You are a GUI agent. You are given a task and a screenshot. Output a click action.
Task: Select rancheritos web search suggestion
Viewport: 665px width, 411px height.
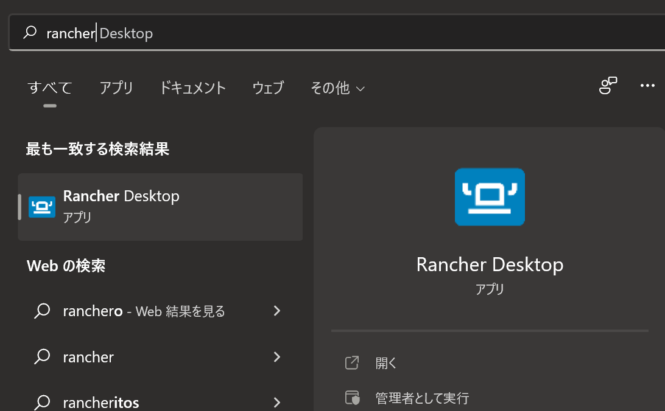(x=160, y=401)
